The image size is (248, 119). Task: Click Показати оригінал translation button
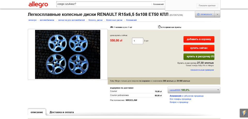207,5
